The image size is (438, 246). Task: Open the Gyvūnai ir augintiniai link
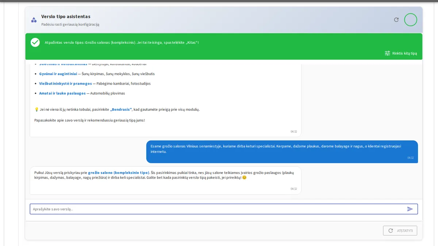pyautogui.click(x=58, y=74)
